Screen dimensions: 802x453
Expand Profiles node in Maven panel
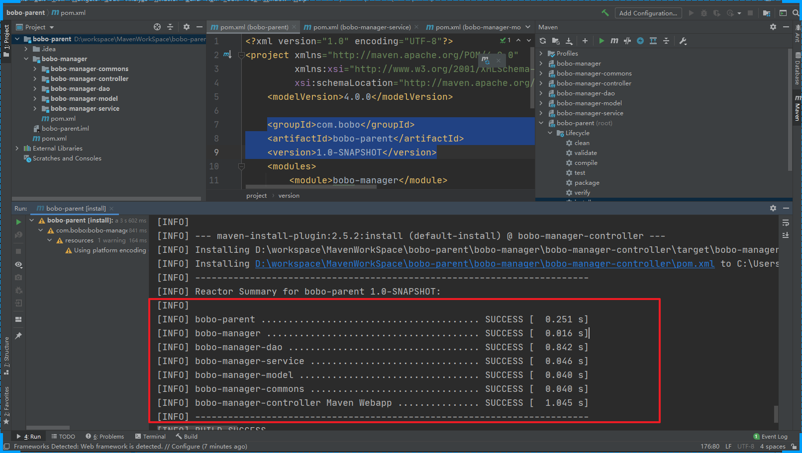coord(541,53)
